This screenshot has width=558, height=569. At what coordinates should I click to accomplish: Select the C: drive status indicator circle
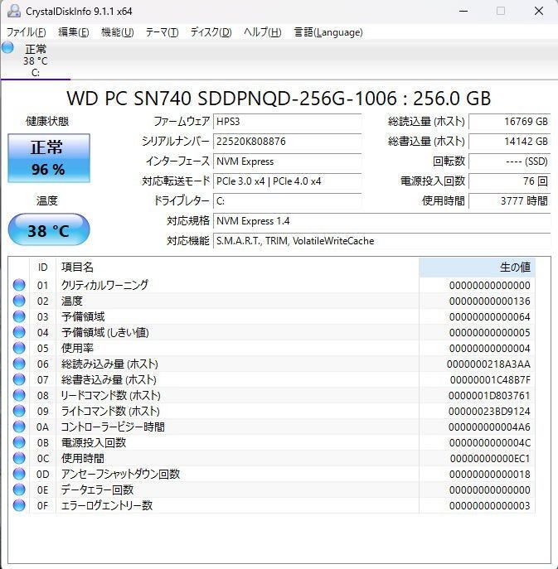click(x=7, y=47)
